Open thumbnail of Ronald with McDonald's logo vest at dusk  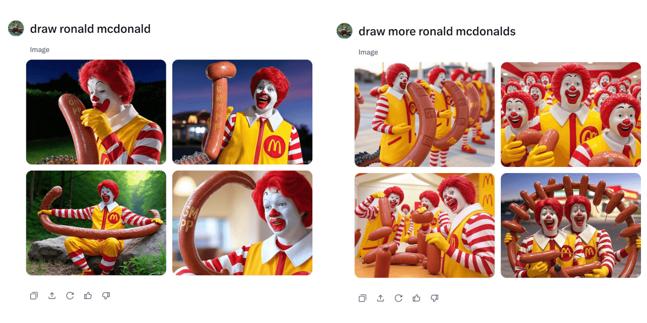242,112
